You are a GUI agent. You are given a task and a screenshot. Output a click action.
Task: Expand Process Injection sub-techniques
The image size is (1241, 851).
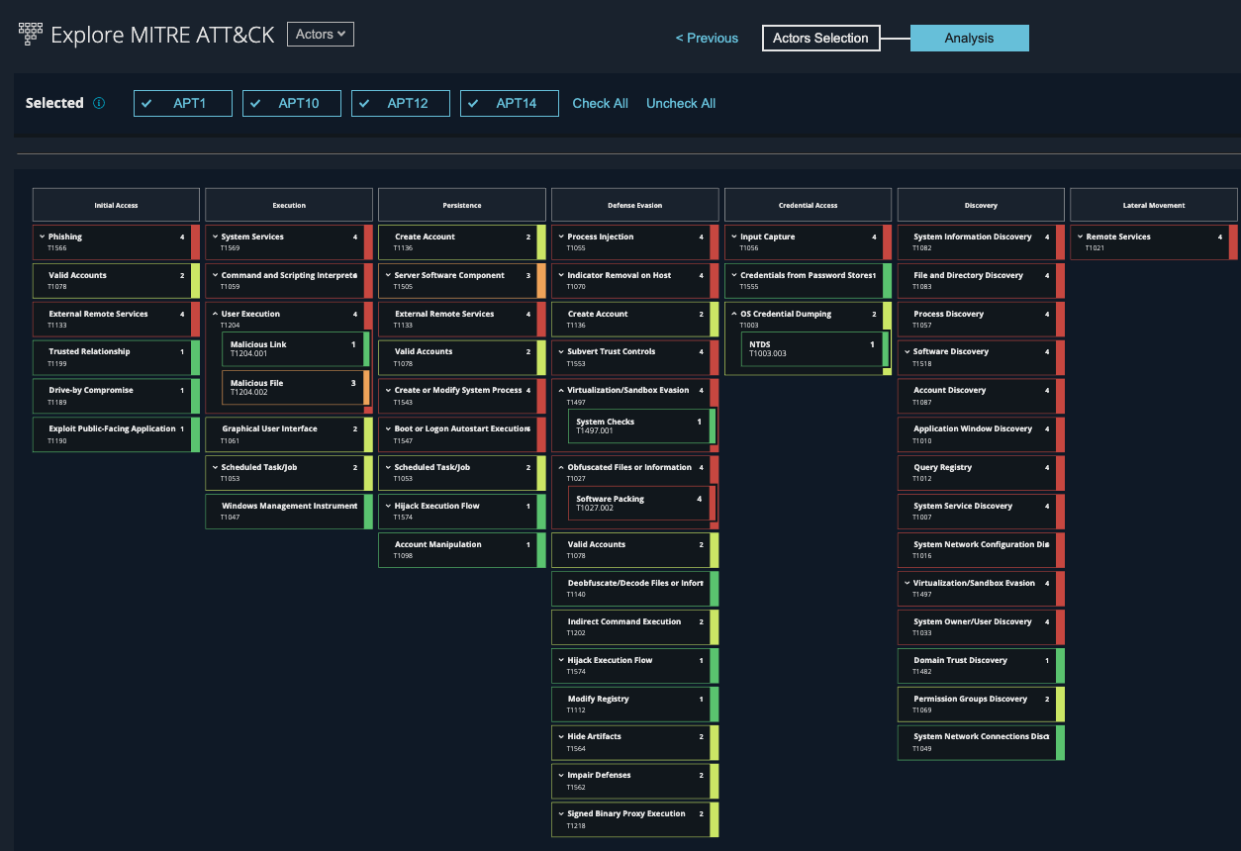point(561,236)
